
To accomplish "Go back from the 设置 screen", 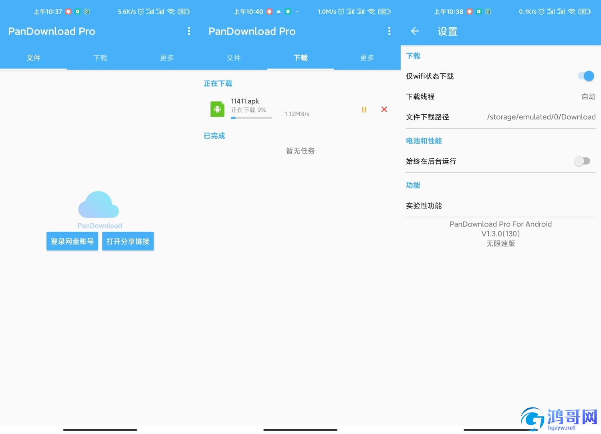I will (x=415, y=31).
